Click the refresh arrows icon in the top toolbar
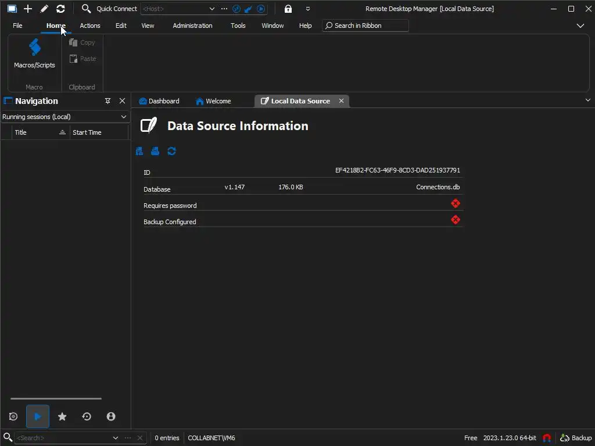 coord(60,8)
